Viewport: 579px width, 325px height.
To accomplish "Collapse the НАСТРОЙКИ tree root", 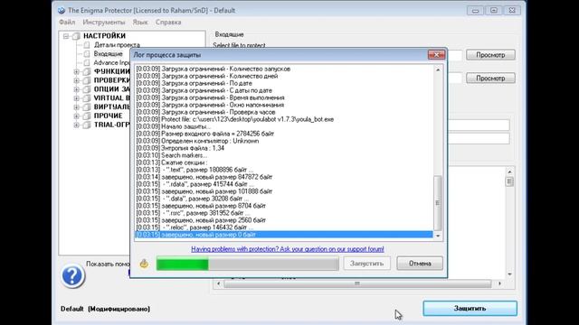I will (66, 36).
